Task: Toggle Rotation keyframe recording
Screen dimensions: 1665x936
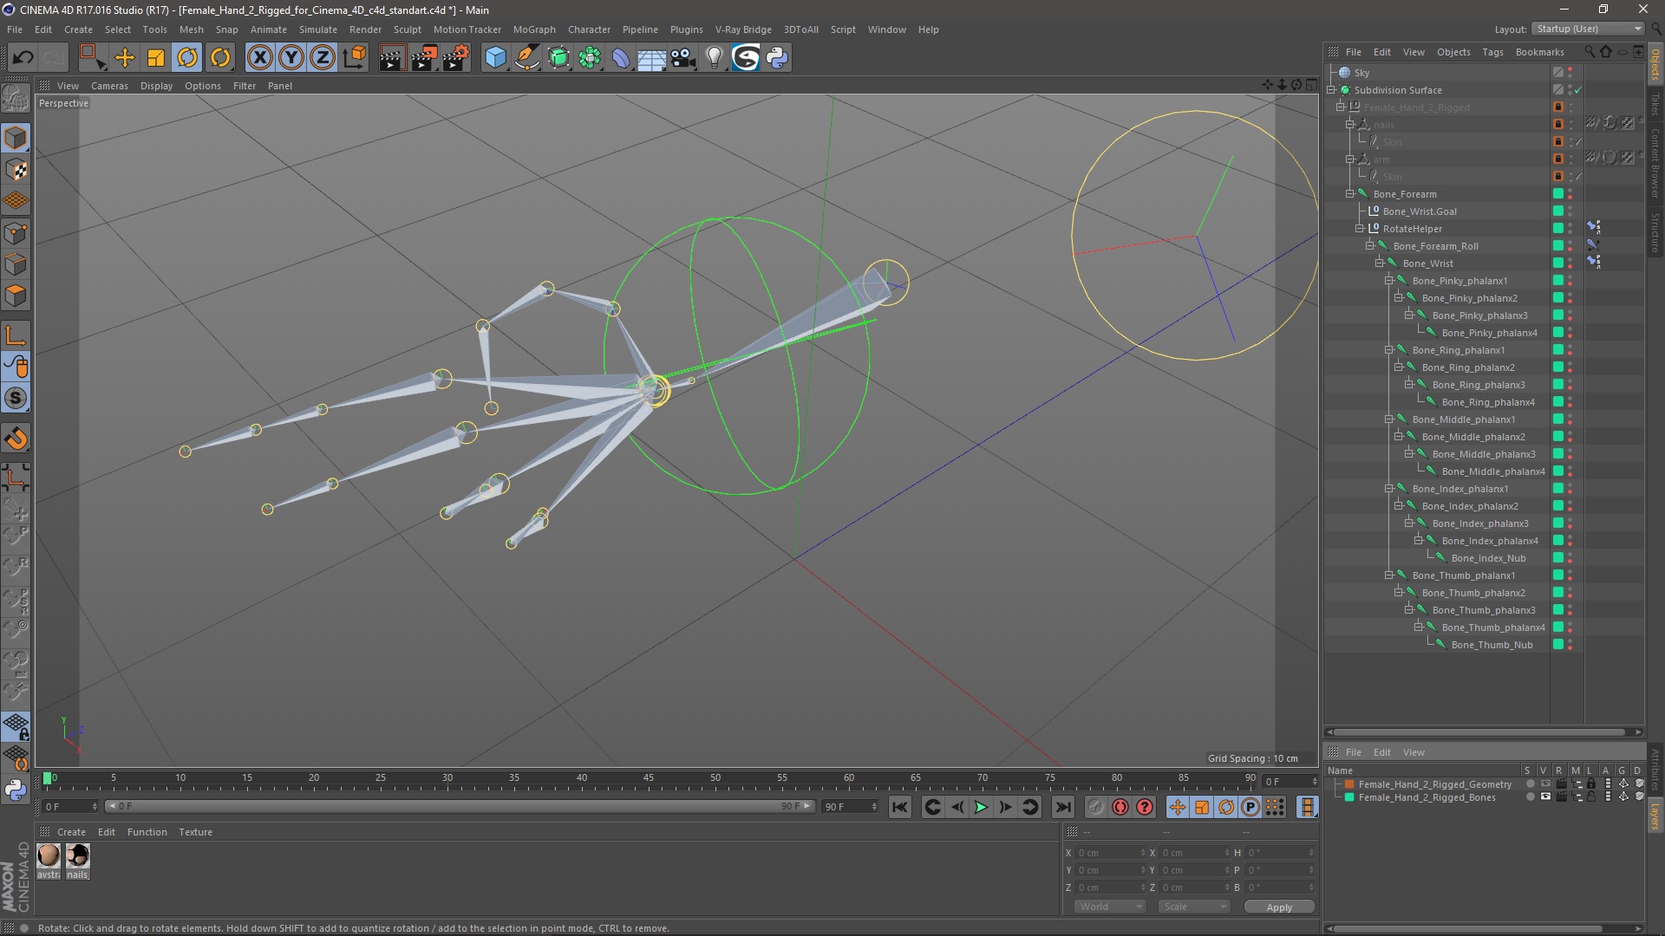Action: [x=1226, y=807]
